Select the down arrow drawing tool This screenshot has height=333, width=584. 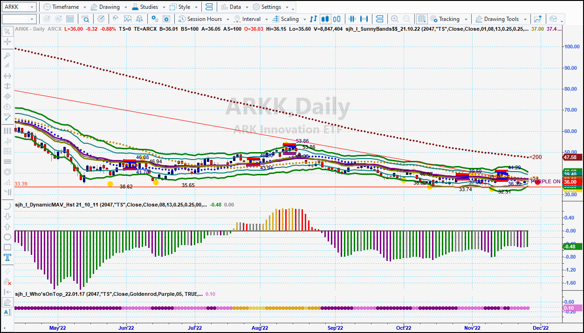coord(7,217)
